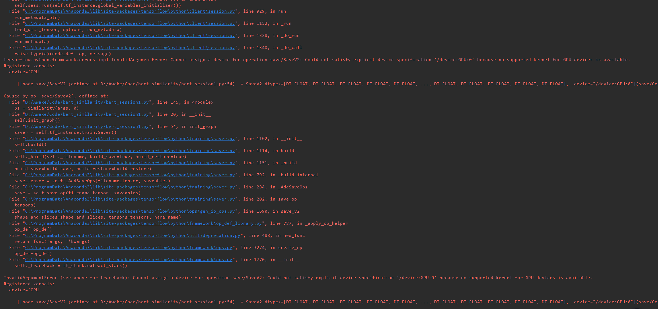This screenshot has width=658, height=309.
Task: Open bert_session1.py link at line 54 init_graph
Action: point(87,126)
